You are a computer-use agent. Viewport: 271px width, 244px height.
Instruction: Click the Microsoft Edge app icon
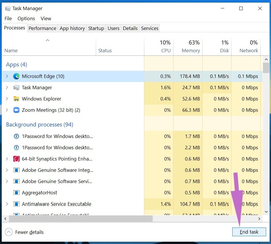pyautogui.click(x=16, y=76)
